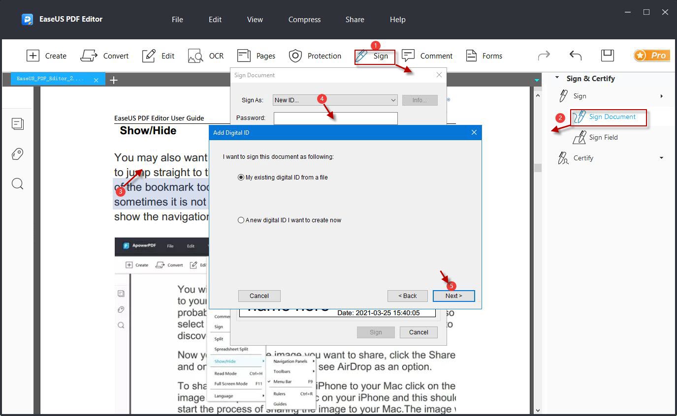This screenshot has height=416, width=677.
Task: Click the Info button beside Sign As
Action: (419, 100)
